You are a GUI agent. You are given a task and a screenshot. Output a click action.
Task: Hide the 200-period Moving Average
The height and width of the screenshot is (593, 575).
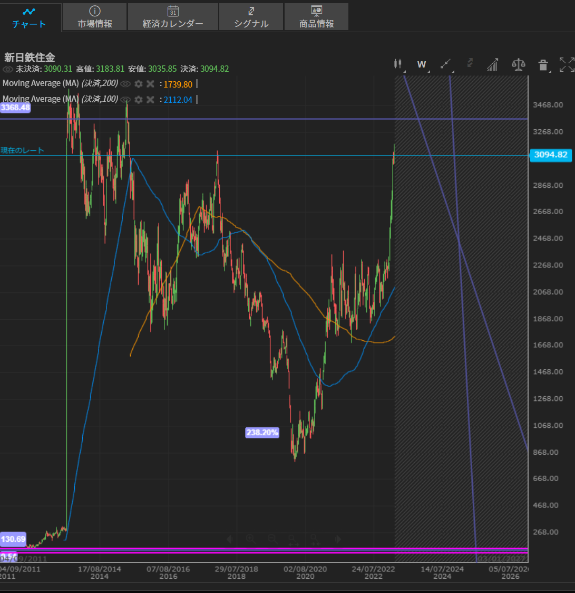(125, 84)
